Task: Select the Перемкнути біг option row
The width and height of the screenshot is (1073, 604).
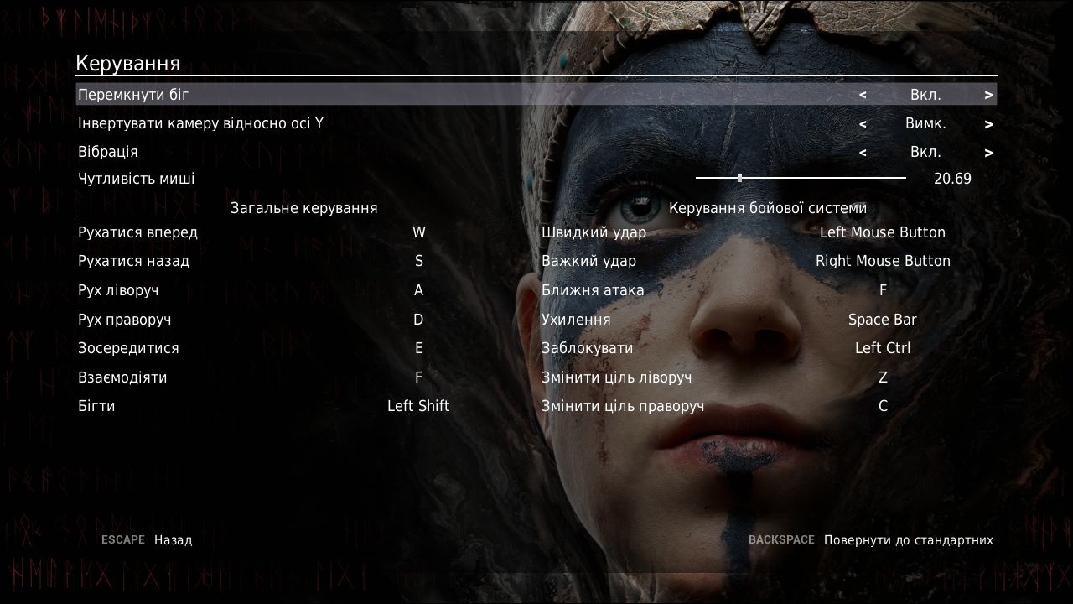Action: (x=536, y=94)
